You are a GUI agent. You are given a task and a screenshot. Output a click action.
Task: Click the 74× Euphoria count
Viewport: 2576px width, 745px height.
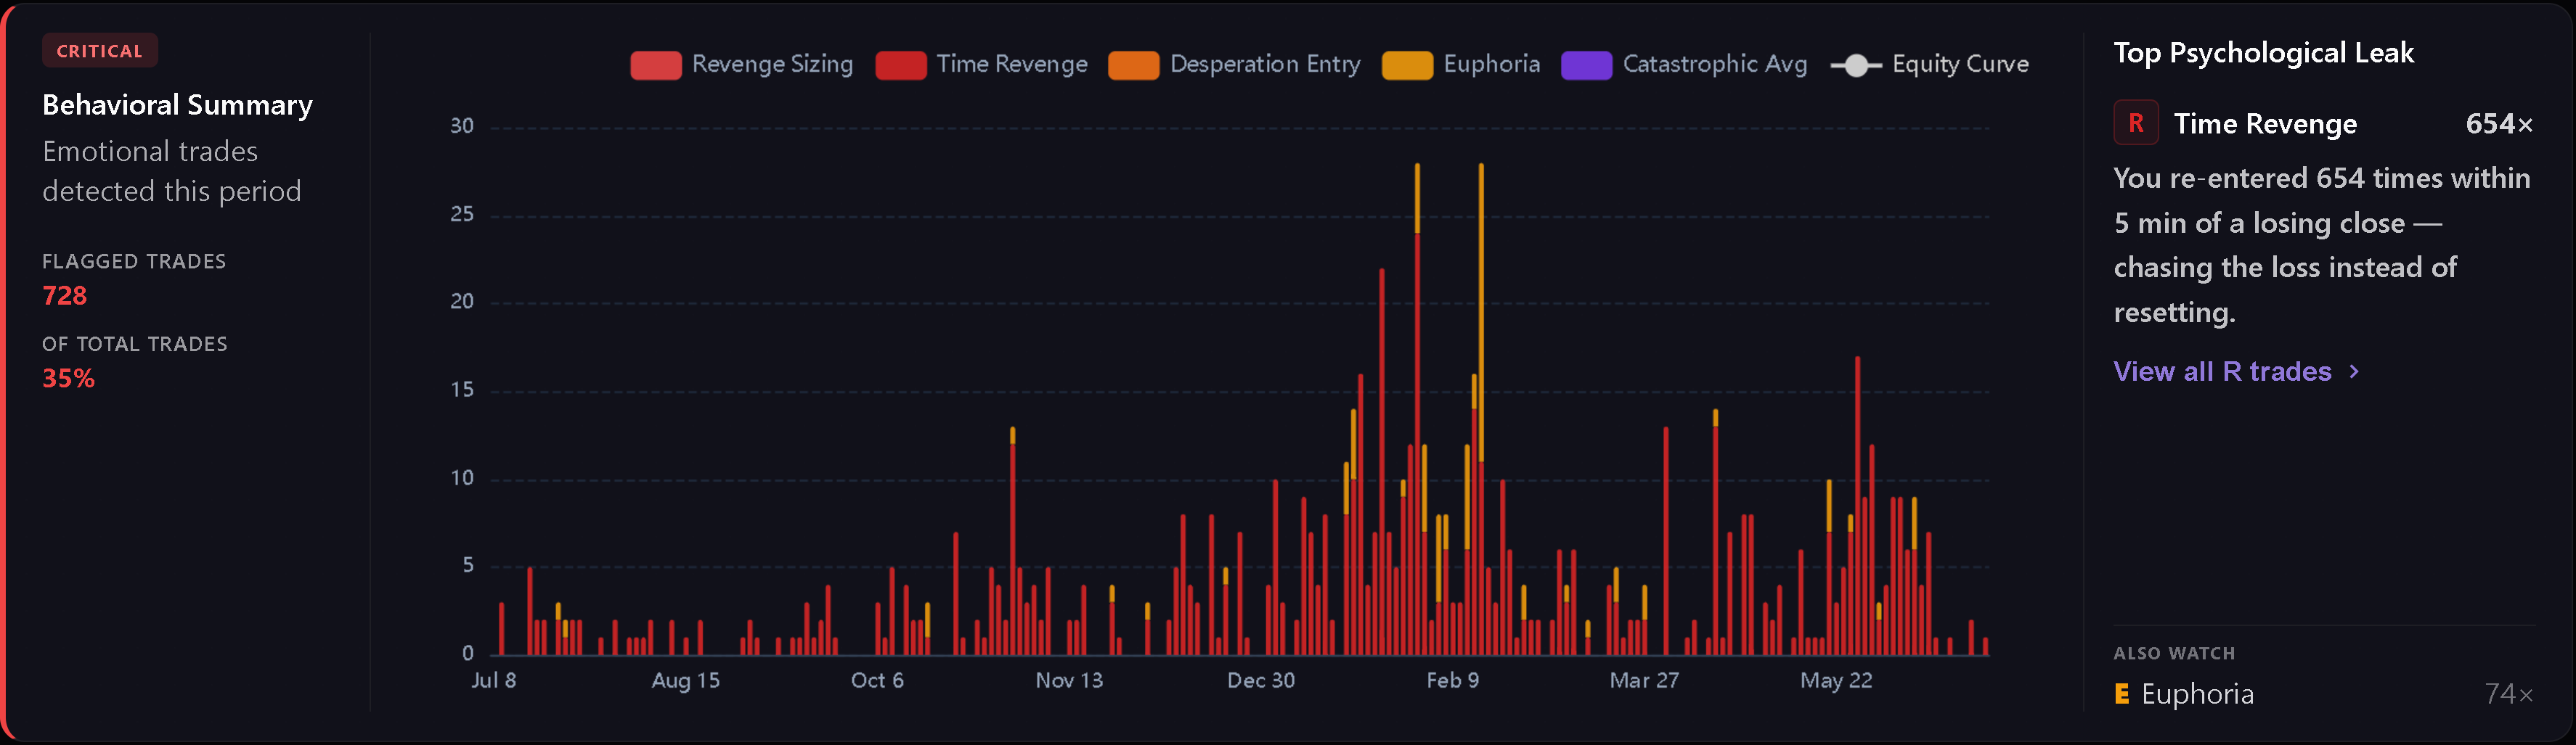(2508, 694)
